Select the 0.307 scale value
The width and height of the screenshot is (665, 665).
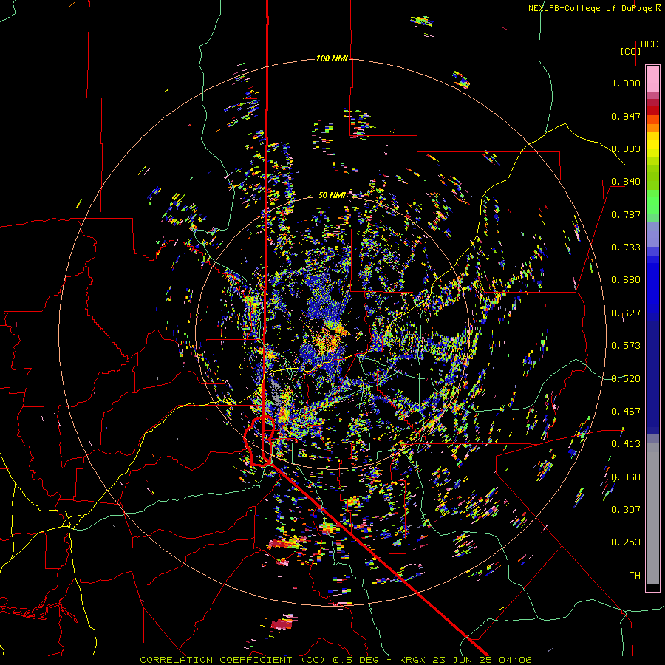[626, 510]
